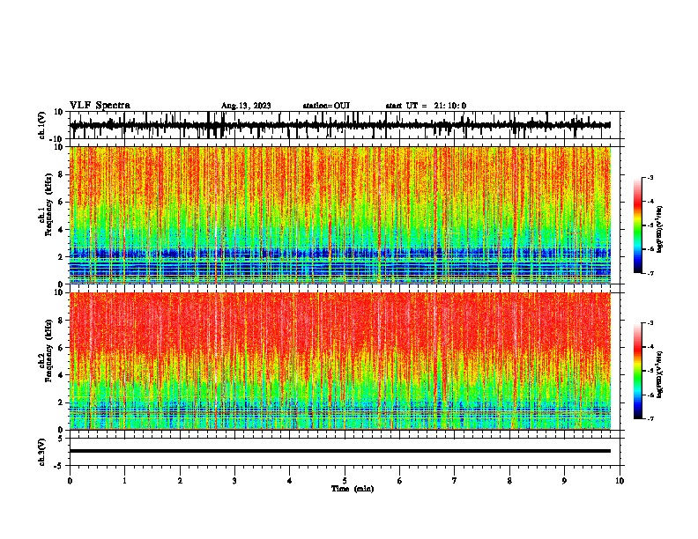
Task: Click the "VLF Spectra" plot title
Action: tap(100, 106)
